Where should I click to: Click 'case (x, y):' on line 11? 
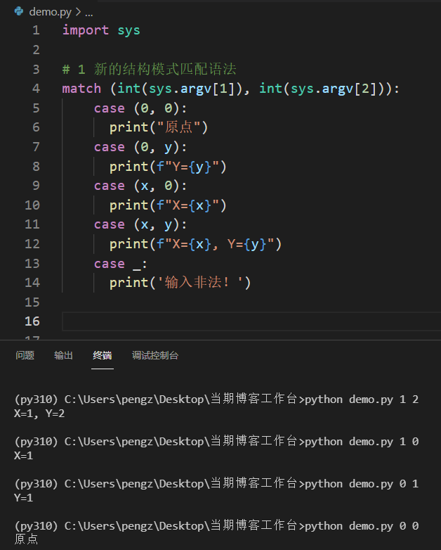point(140,224)
